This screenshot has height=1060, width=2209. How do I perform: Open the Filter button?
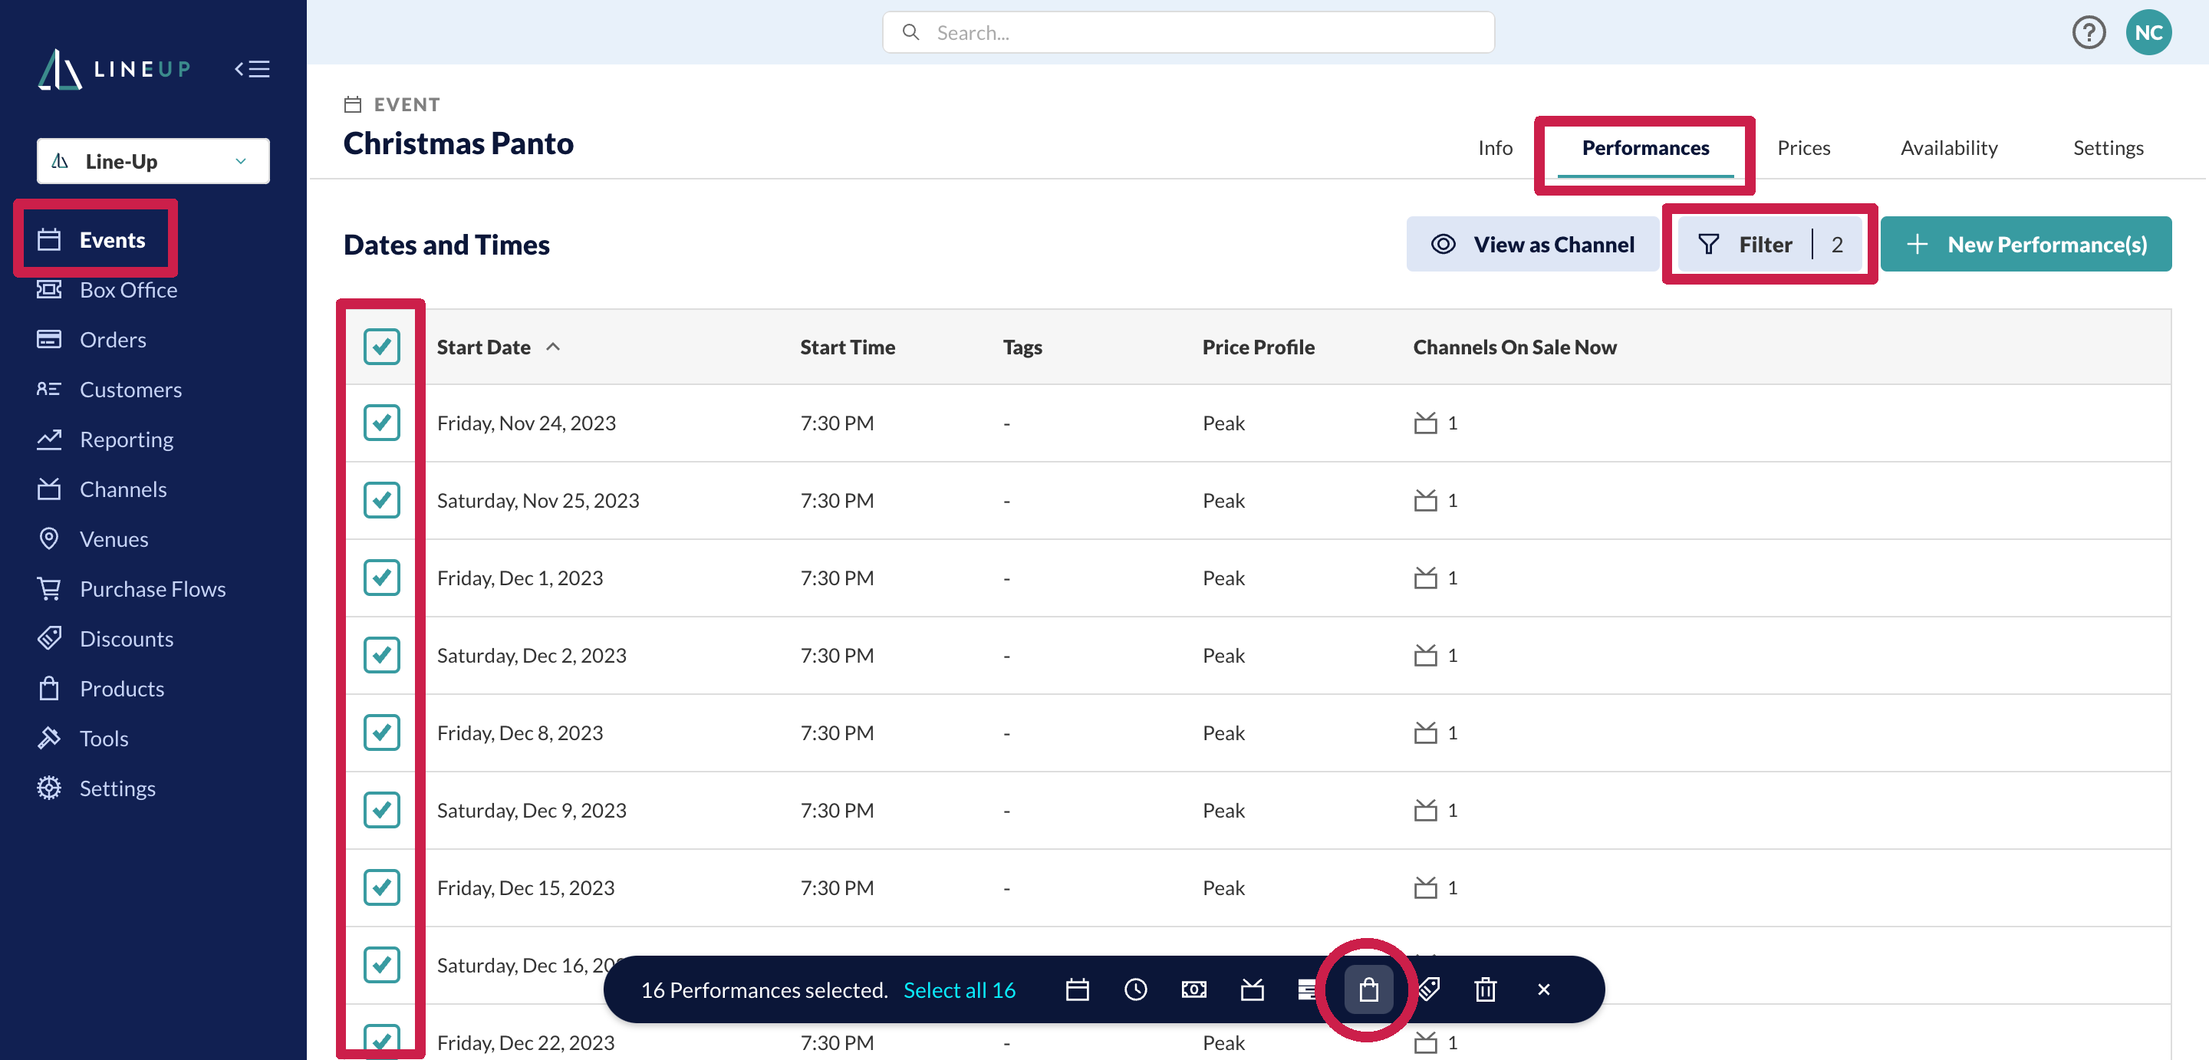point(1769,245)
